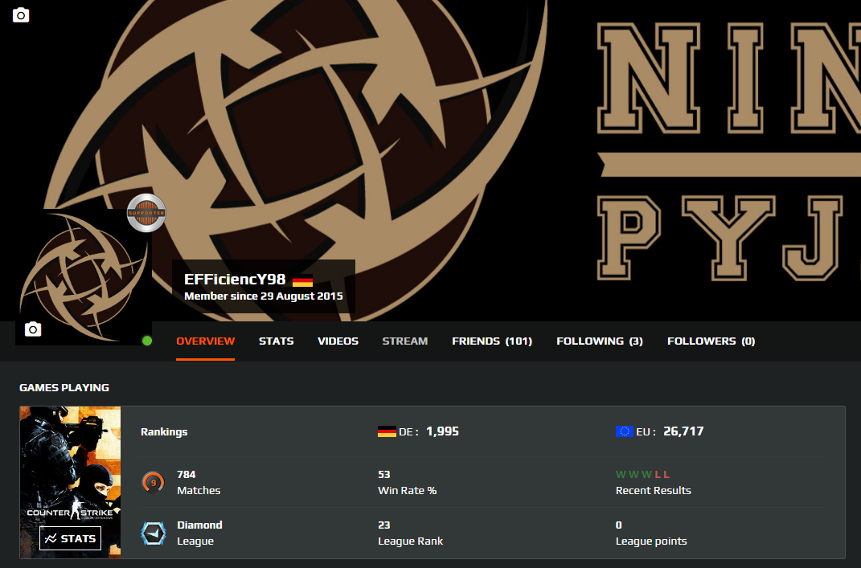
Task: Click the GAMES PLAYING heading
Action: (64, 387)
